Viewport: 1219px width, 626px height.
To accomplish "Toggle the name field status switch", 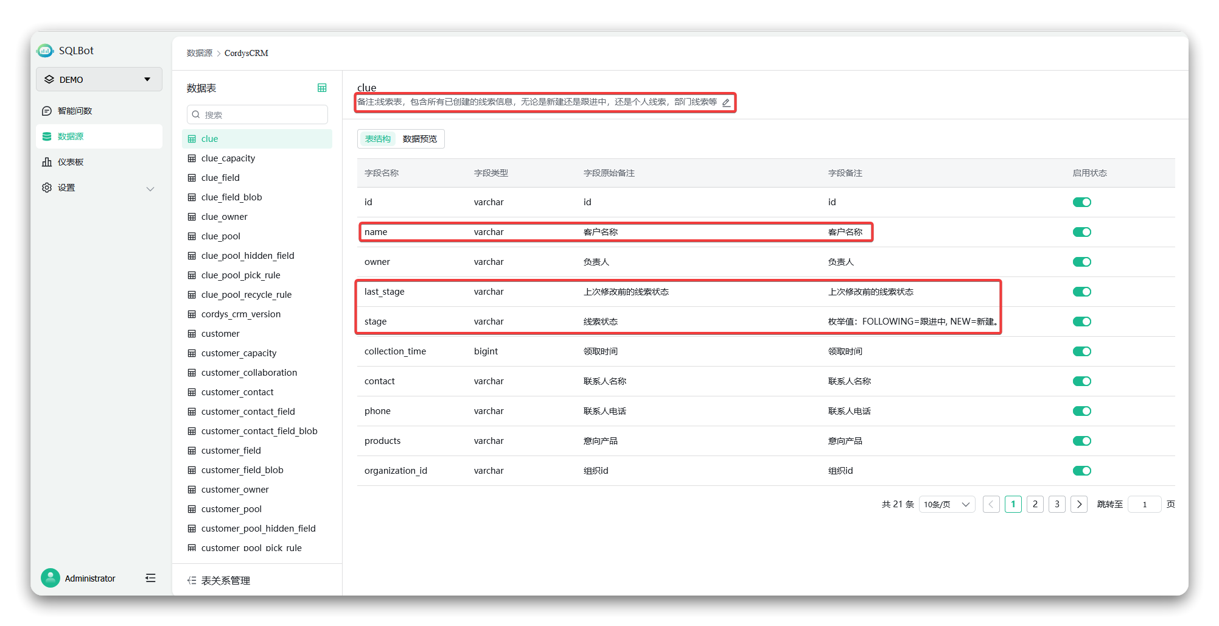I will coord(1082,232).
